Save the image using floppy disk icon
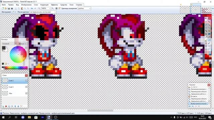 pos(9,8)
